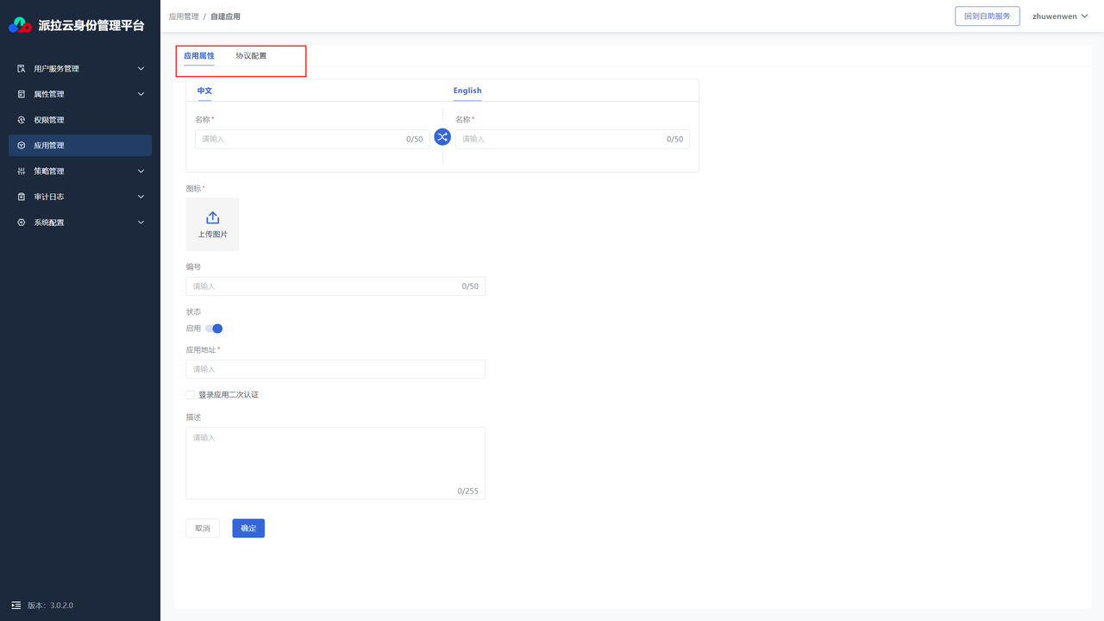
Task: Click the 权限管理 sidebar icon
Action: (22, 120)
